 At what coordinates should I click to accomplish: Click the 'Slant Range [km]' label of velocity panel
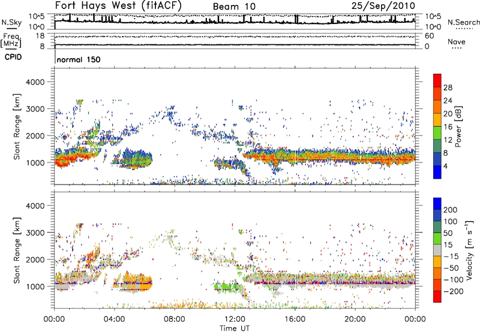(17, 250)
